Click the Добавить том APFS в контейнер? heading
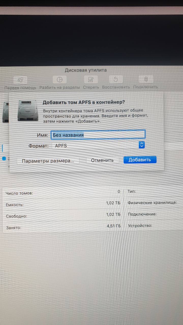 (84, 102)
